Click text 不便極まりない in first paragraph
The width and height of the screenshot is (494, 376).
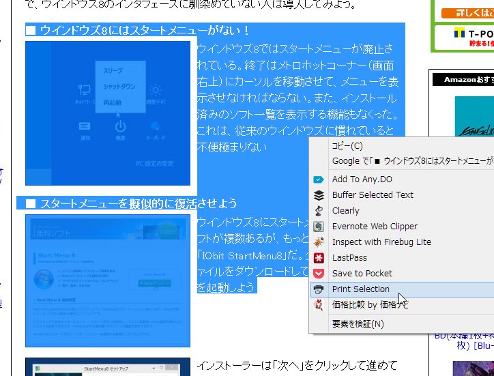point(232,147)
